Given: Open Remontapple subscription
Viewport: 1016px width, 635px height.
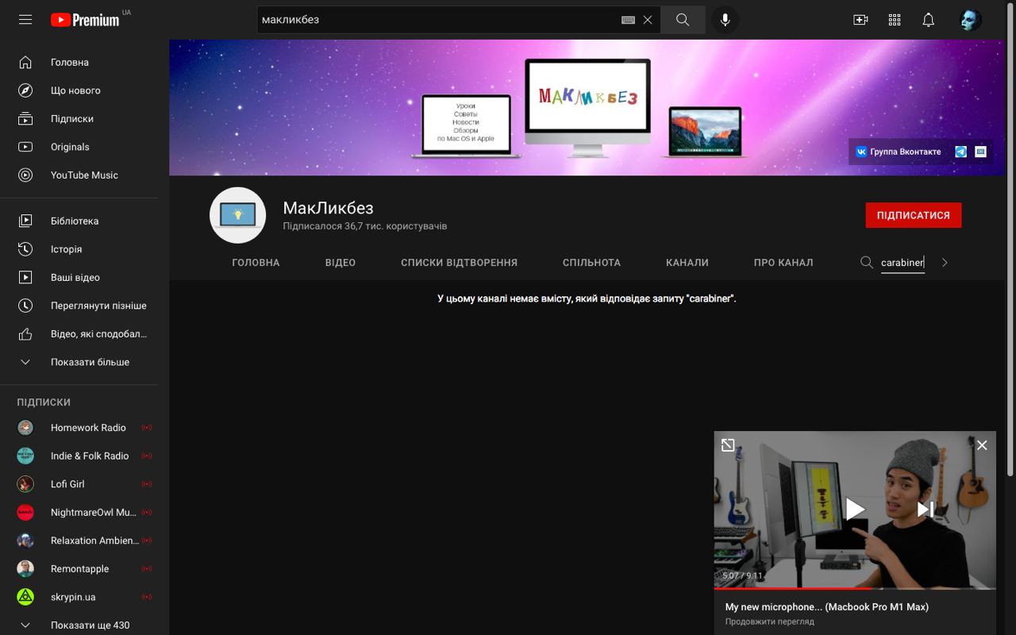Looking at the screenshot, I should (x=79, y=568).
